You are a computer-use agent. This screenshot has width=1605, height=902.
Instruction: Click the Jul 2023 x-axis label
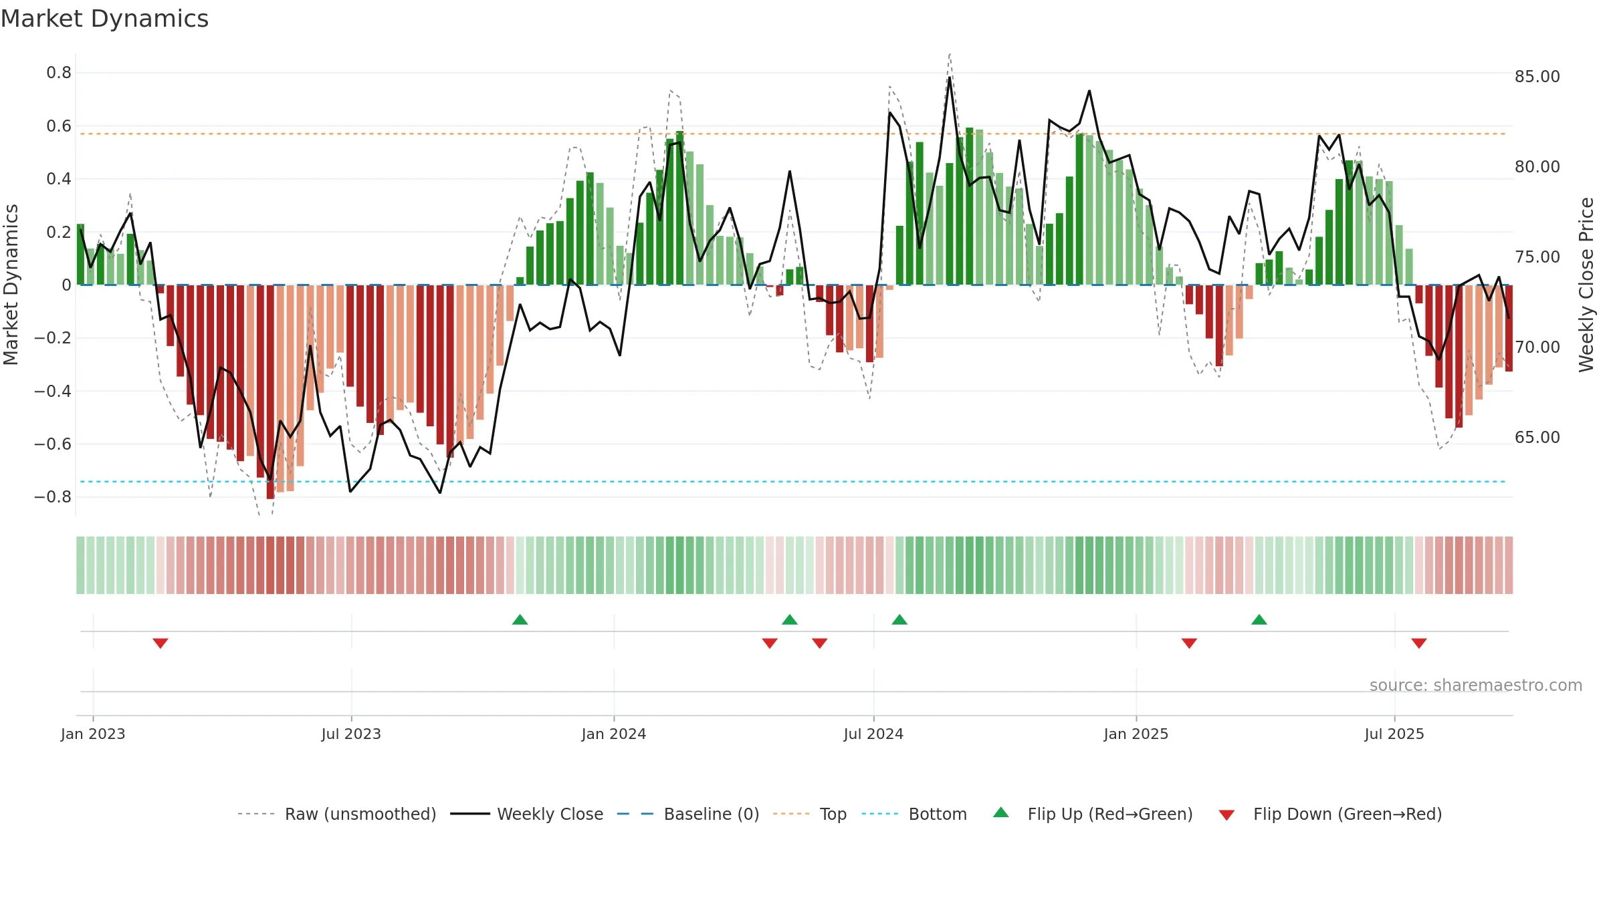(351, 734)
